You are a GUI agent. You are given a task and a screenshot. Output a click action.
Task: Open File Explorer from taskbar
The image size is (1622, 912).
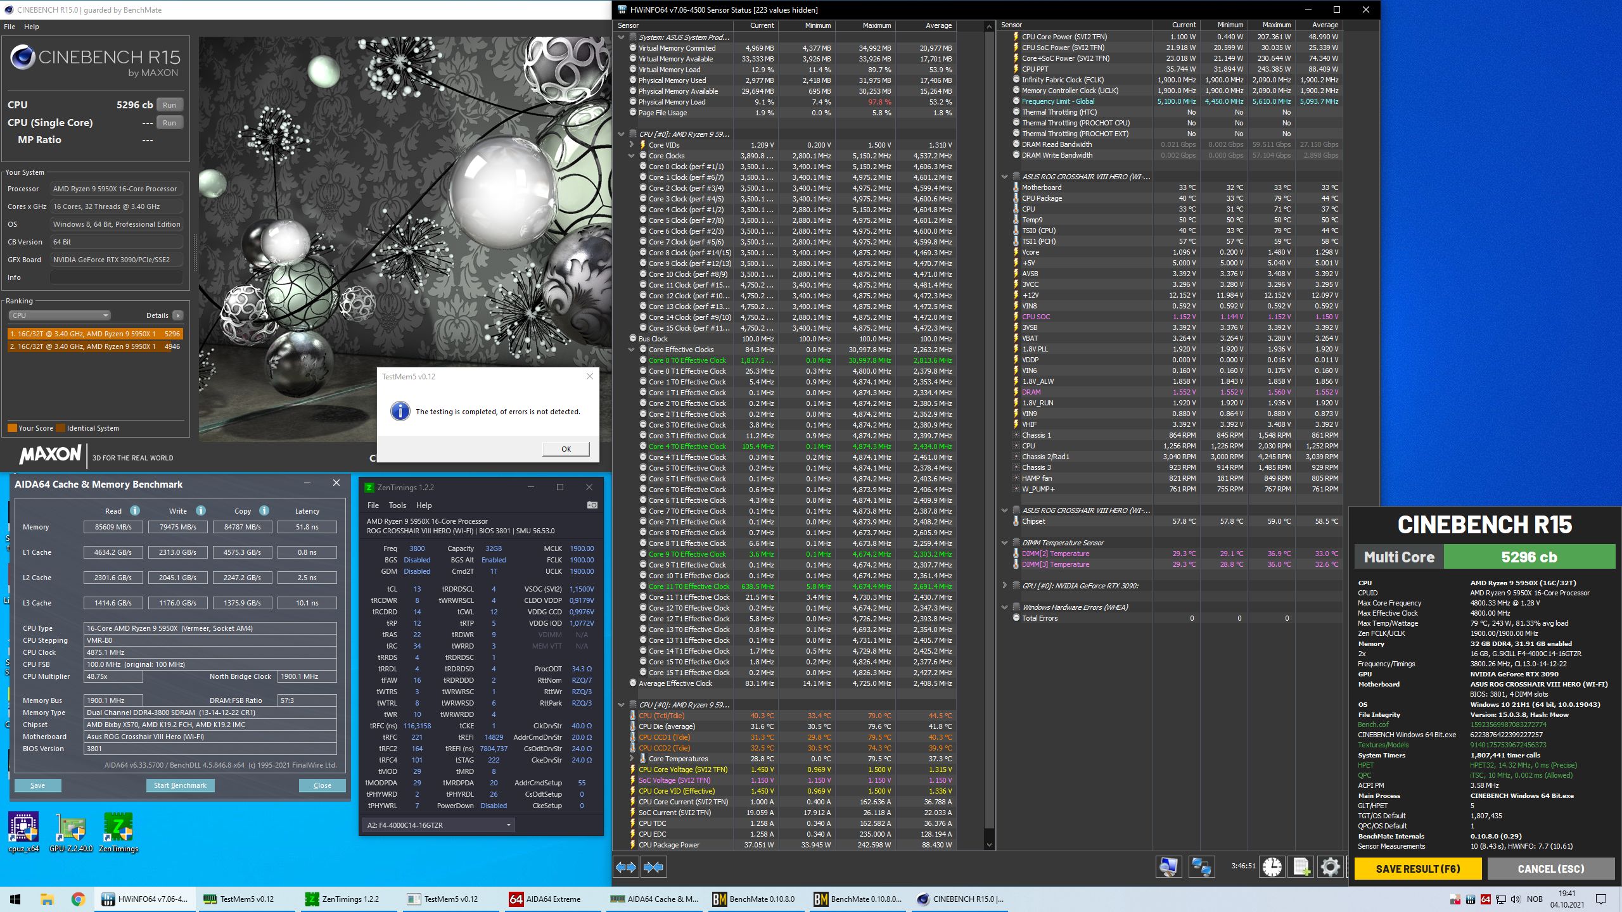pos(46,899)
